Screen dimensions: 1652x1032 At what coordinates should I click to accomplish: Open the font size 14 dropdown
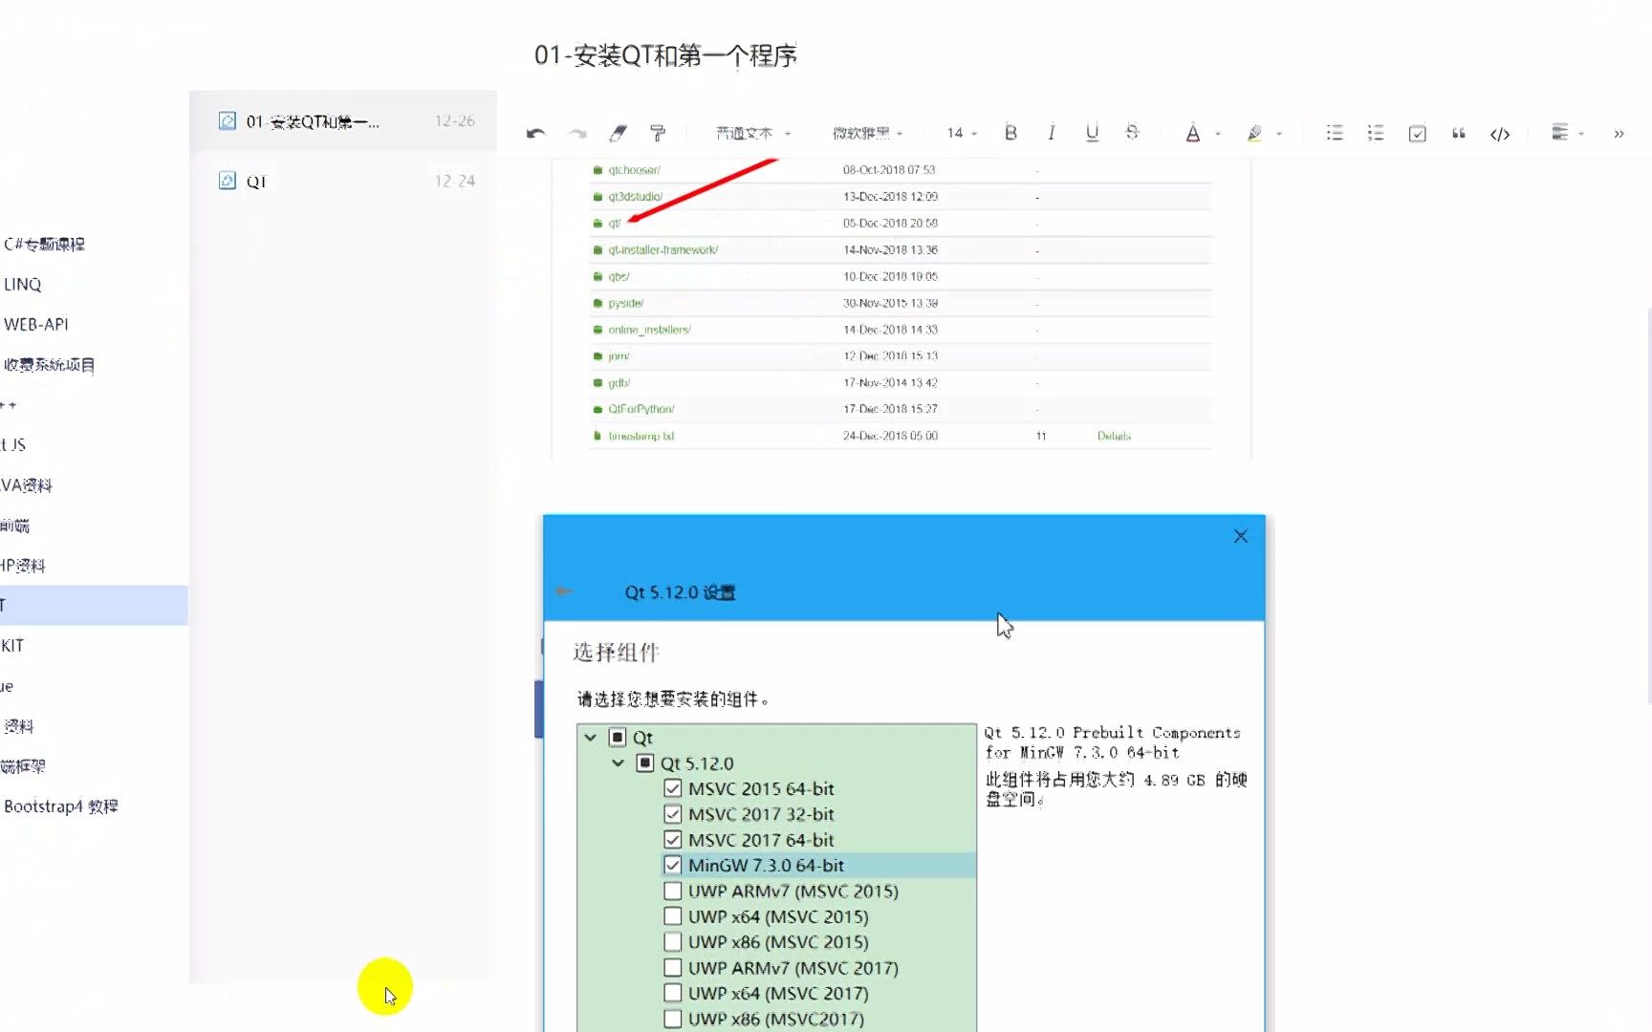[x=962, y=134]
